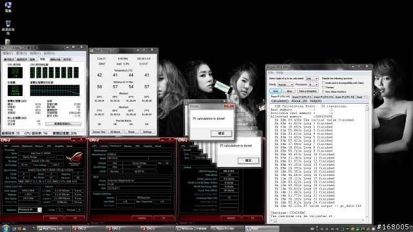Select the Super PI [CPU #0] tab
Viewport: 413px width, 232px height.
[x=280, y=97]
